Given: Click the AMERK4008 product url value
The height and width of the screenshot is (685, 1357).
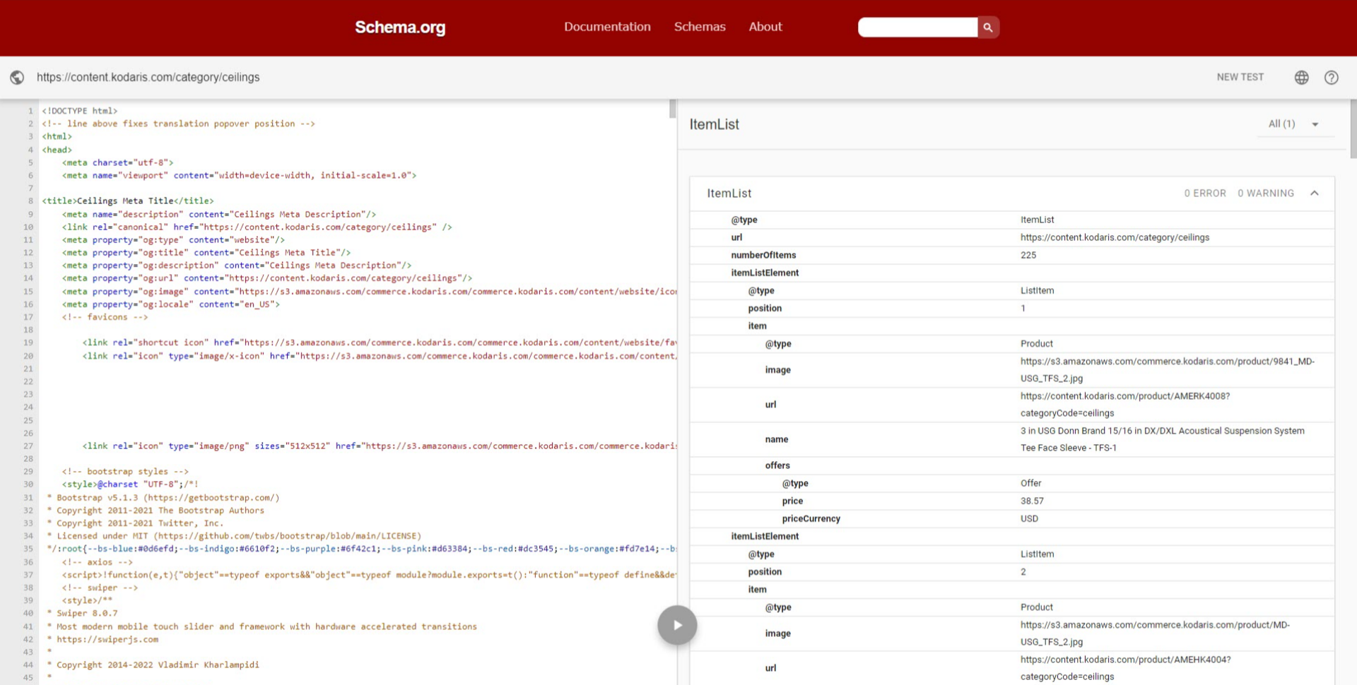Looking at the screenshot, I should pyautogui.click(x=1125, y=405).
